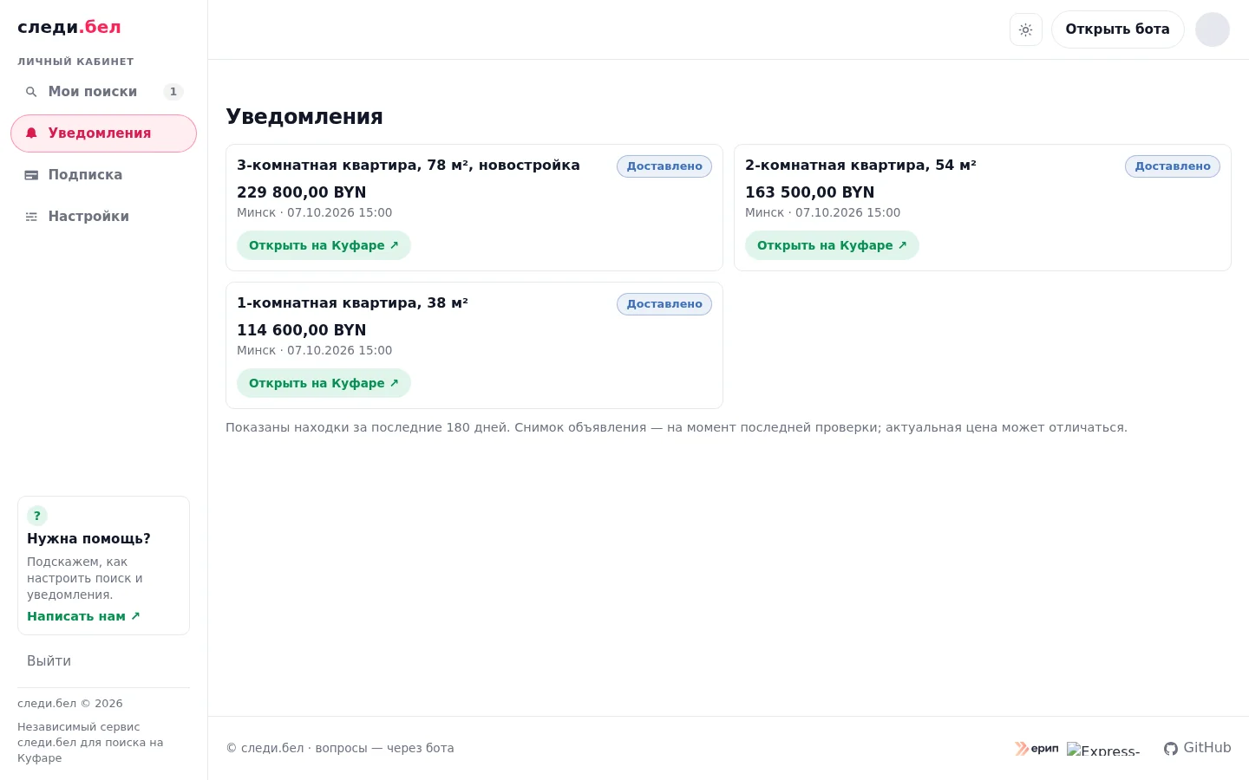The width and height of the screenshot is (1249, 780).
Task: Click the note Показаны находки за последние 180 дней
Action: (x=677, y=427)
